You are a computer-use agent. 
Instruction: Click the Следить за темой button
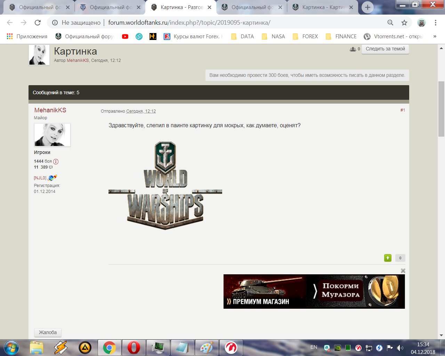[385, 49]
